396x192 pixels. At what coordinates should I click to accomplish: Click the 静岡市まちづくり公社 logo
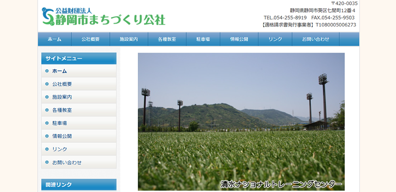point(103,16)
